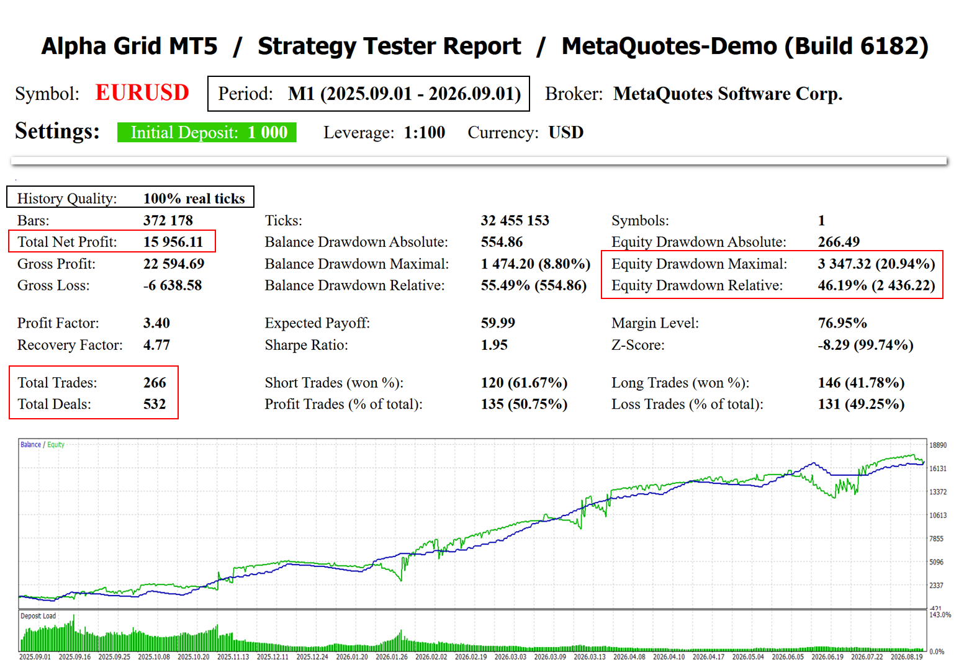964x670 pixels.
Task: Select the Total Trades value 266
Action: [x=155, y=383]
